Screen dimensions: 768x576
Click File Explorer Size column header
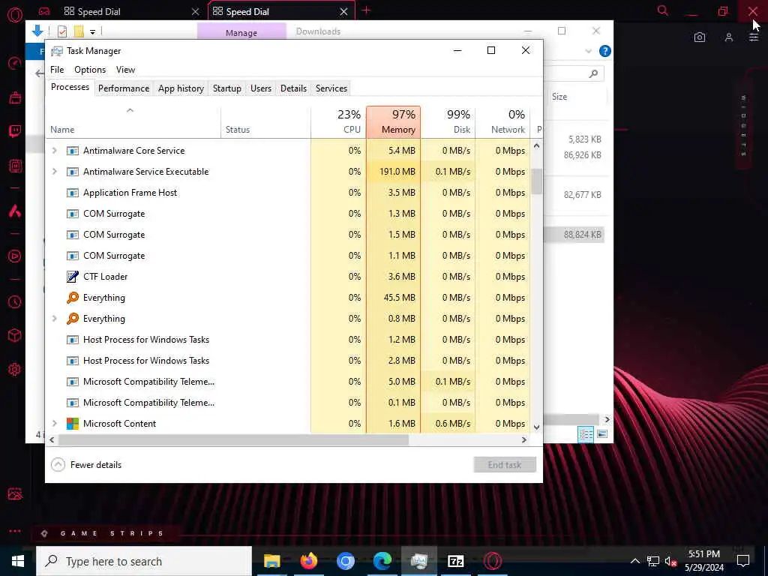pyautogui.click(x=559, y=97)
